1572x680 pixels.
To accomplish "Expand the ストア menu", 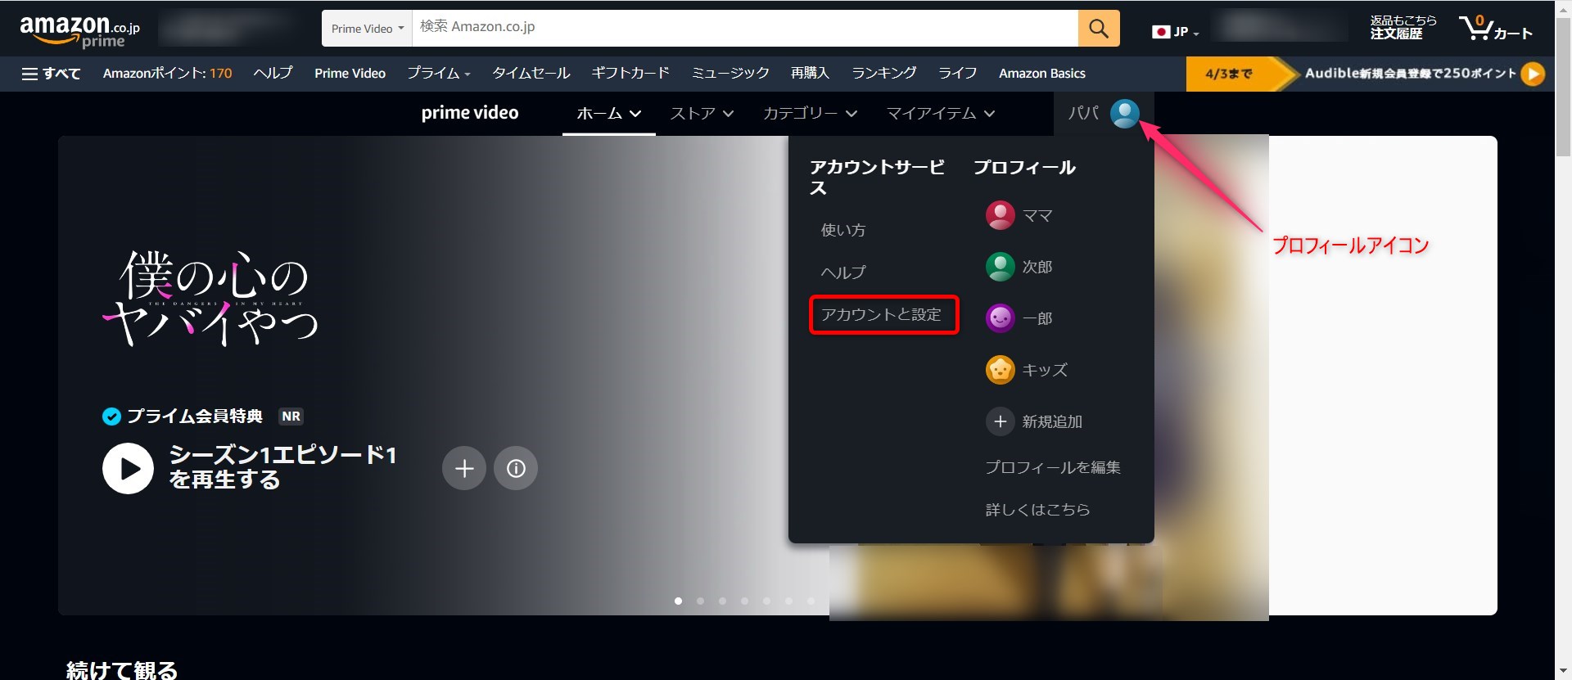I will tap(702, 114).
